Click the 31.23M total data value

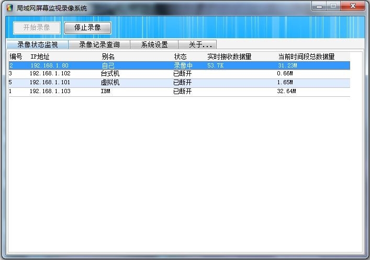coord(287,65)
